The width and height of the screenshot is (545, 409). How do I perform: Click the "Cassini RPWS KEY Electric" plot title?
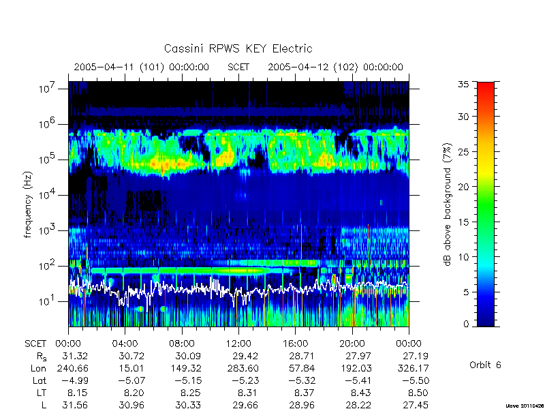(x=238, y=48)
